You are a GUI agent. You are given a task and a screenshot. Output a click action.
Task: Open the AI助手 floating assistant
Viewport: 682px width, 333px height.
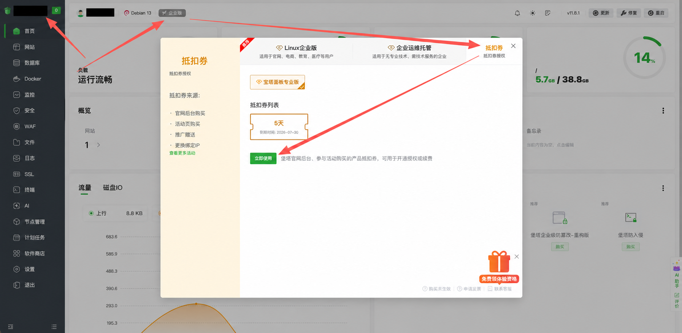point(677,273)
